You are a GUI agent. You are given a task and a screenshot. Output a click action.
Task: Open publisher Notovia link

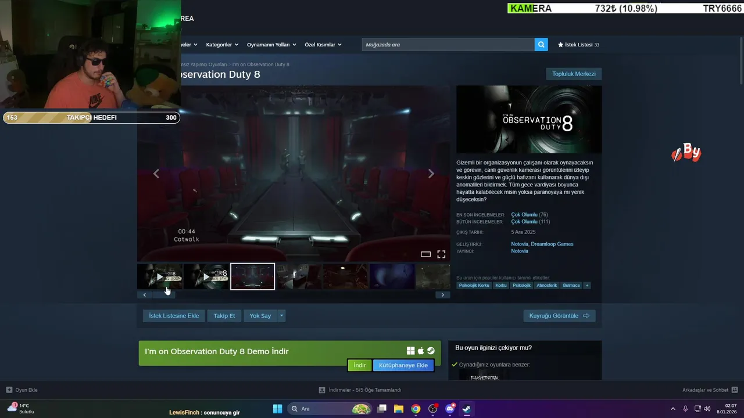coord(520,251)
